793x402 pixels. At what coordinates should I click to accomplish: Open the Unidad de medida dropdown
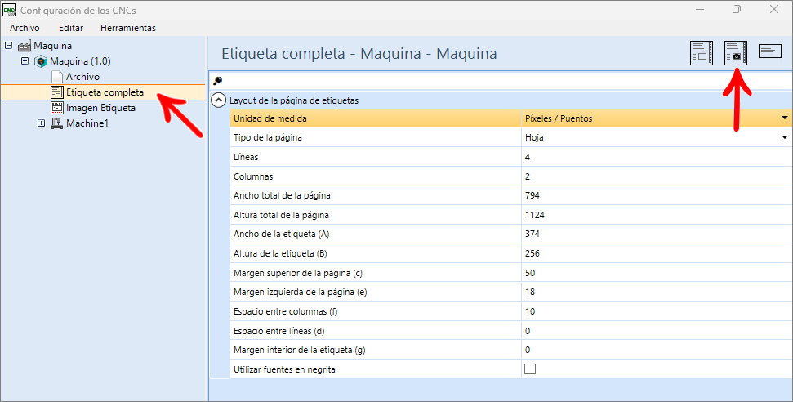[785, 118]
